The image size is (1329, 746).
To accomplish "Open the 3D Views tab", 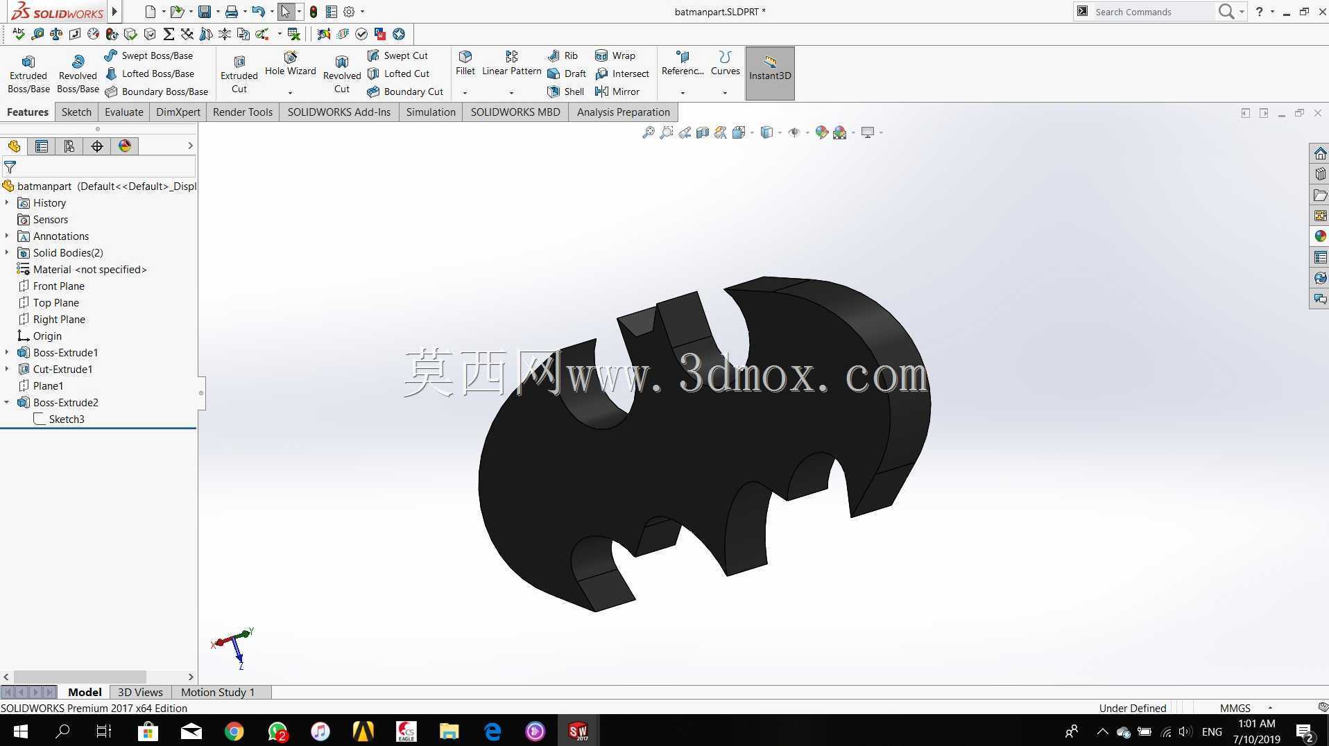I will tap(140, 692).
